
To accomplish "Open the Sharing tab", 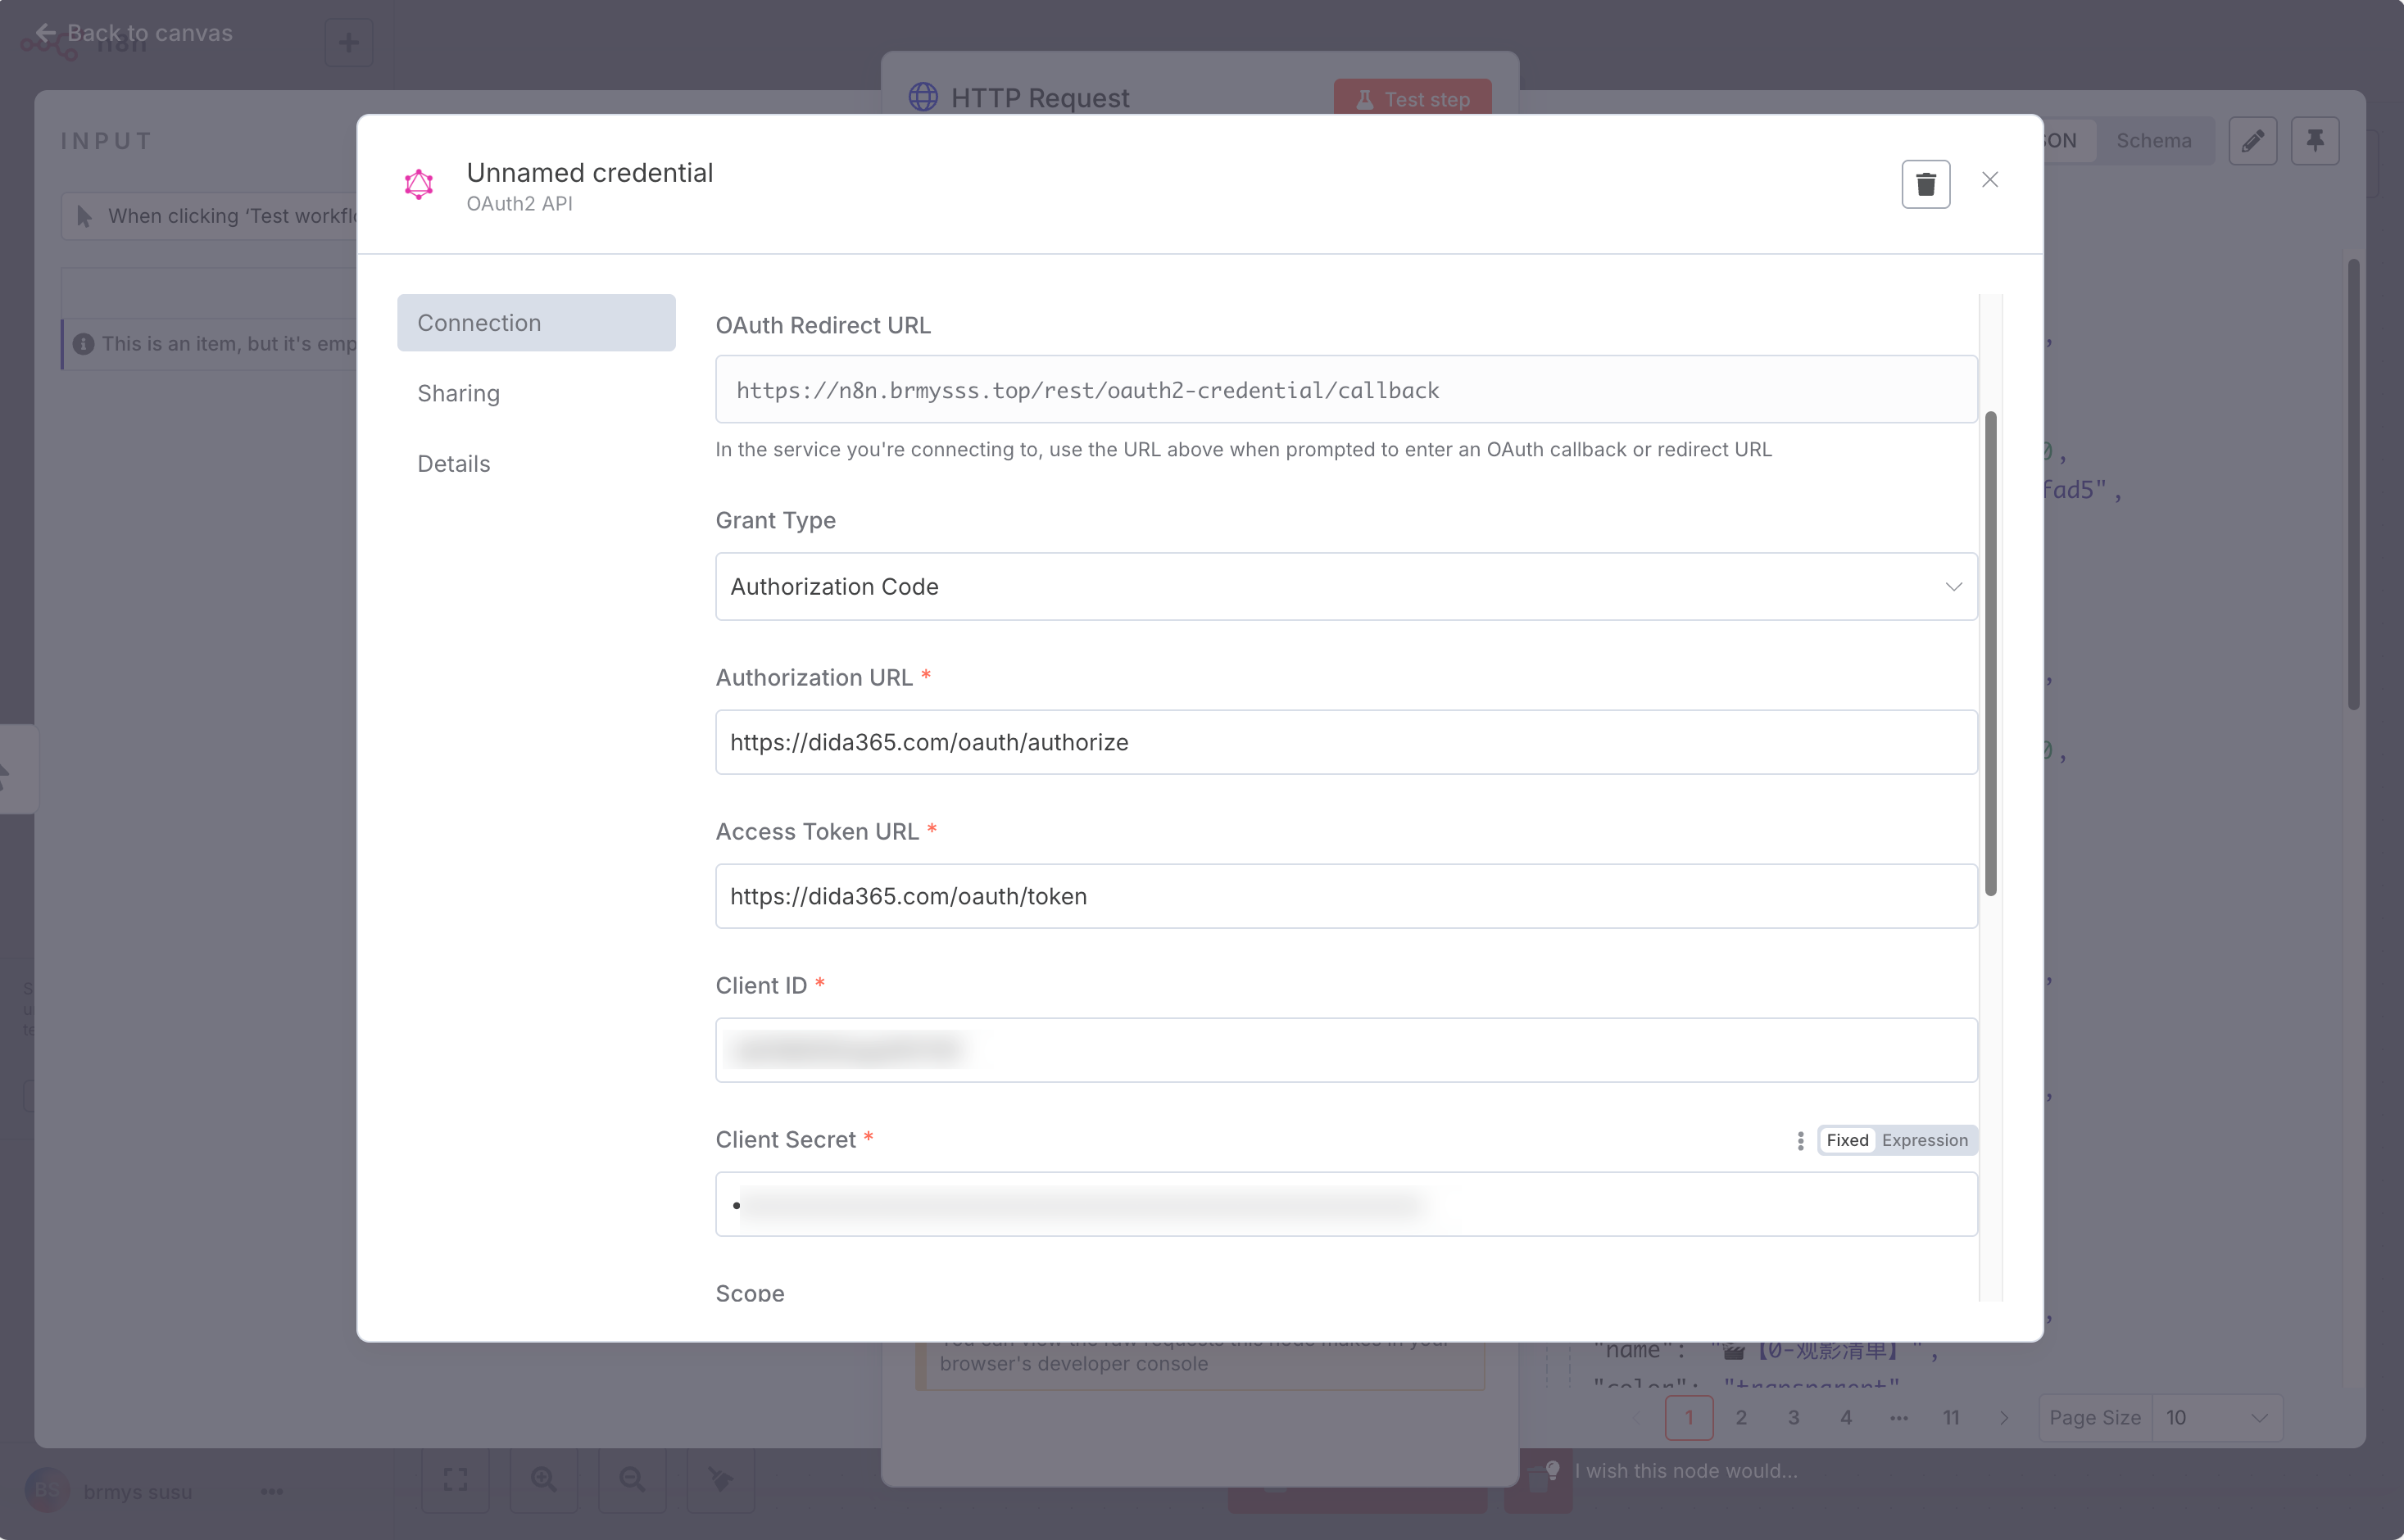I will pos(459,393).
